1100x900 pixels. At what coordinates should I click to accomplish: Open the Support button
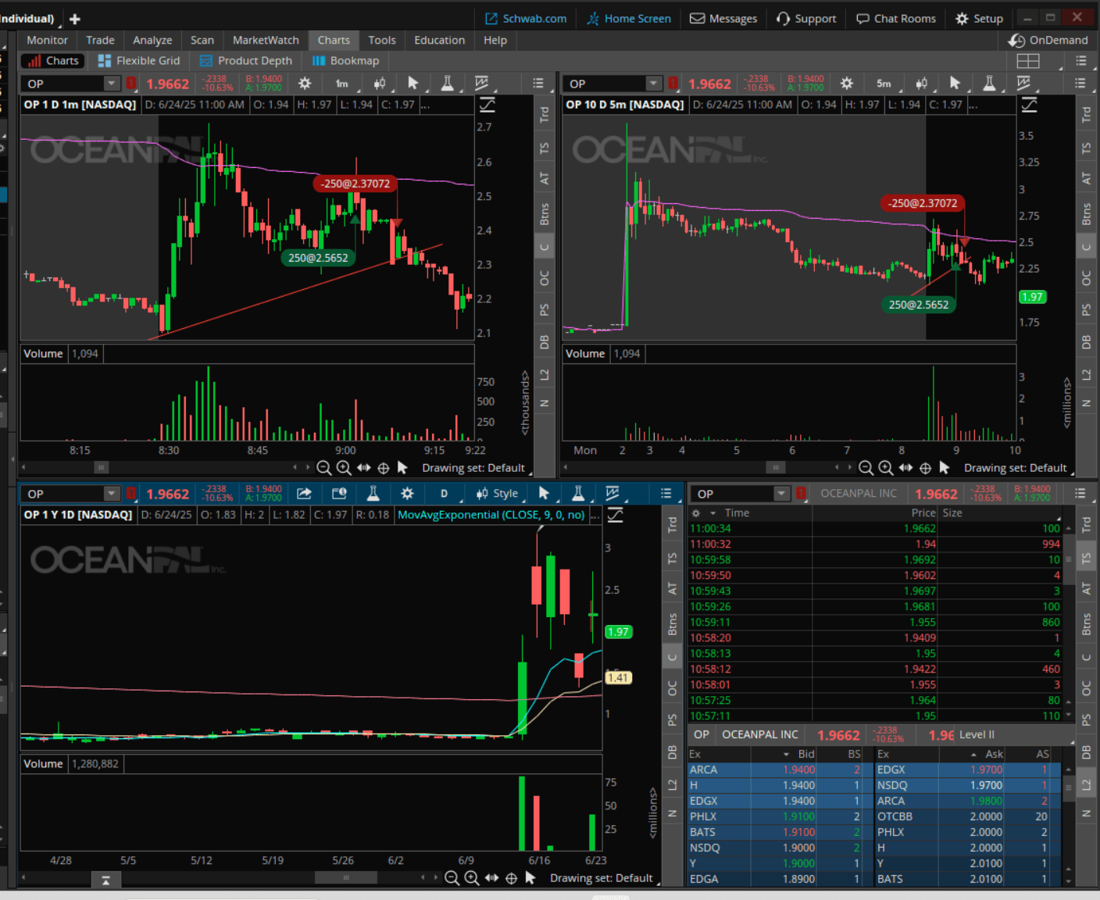click(x=806, y=19)
